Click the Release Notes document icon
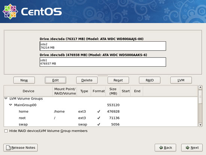Viewport: 206px width, 155px height. pyautogui.click(x=8, y=147)
